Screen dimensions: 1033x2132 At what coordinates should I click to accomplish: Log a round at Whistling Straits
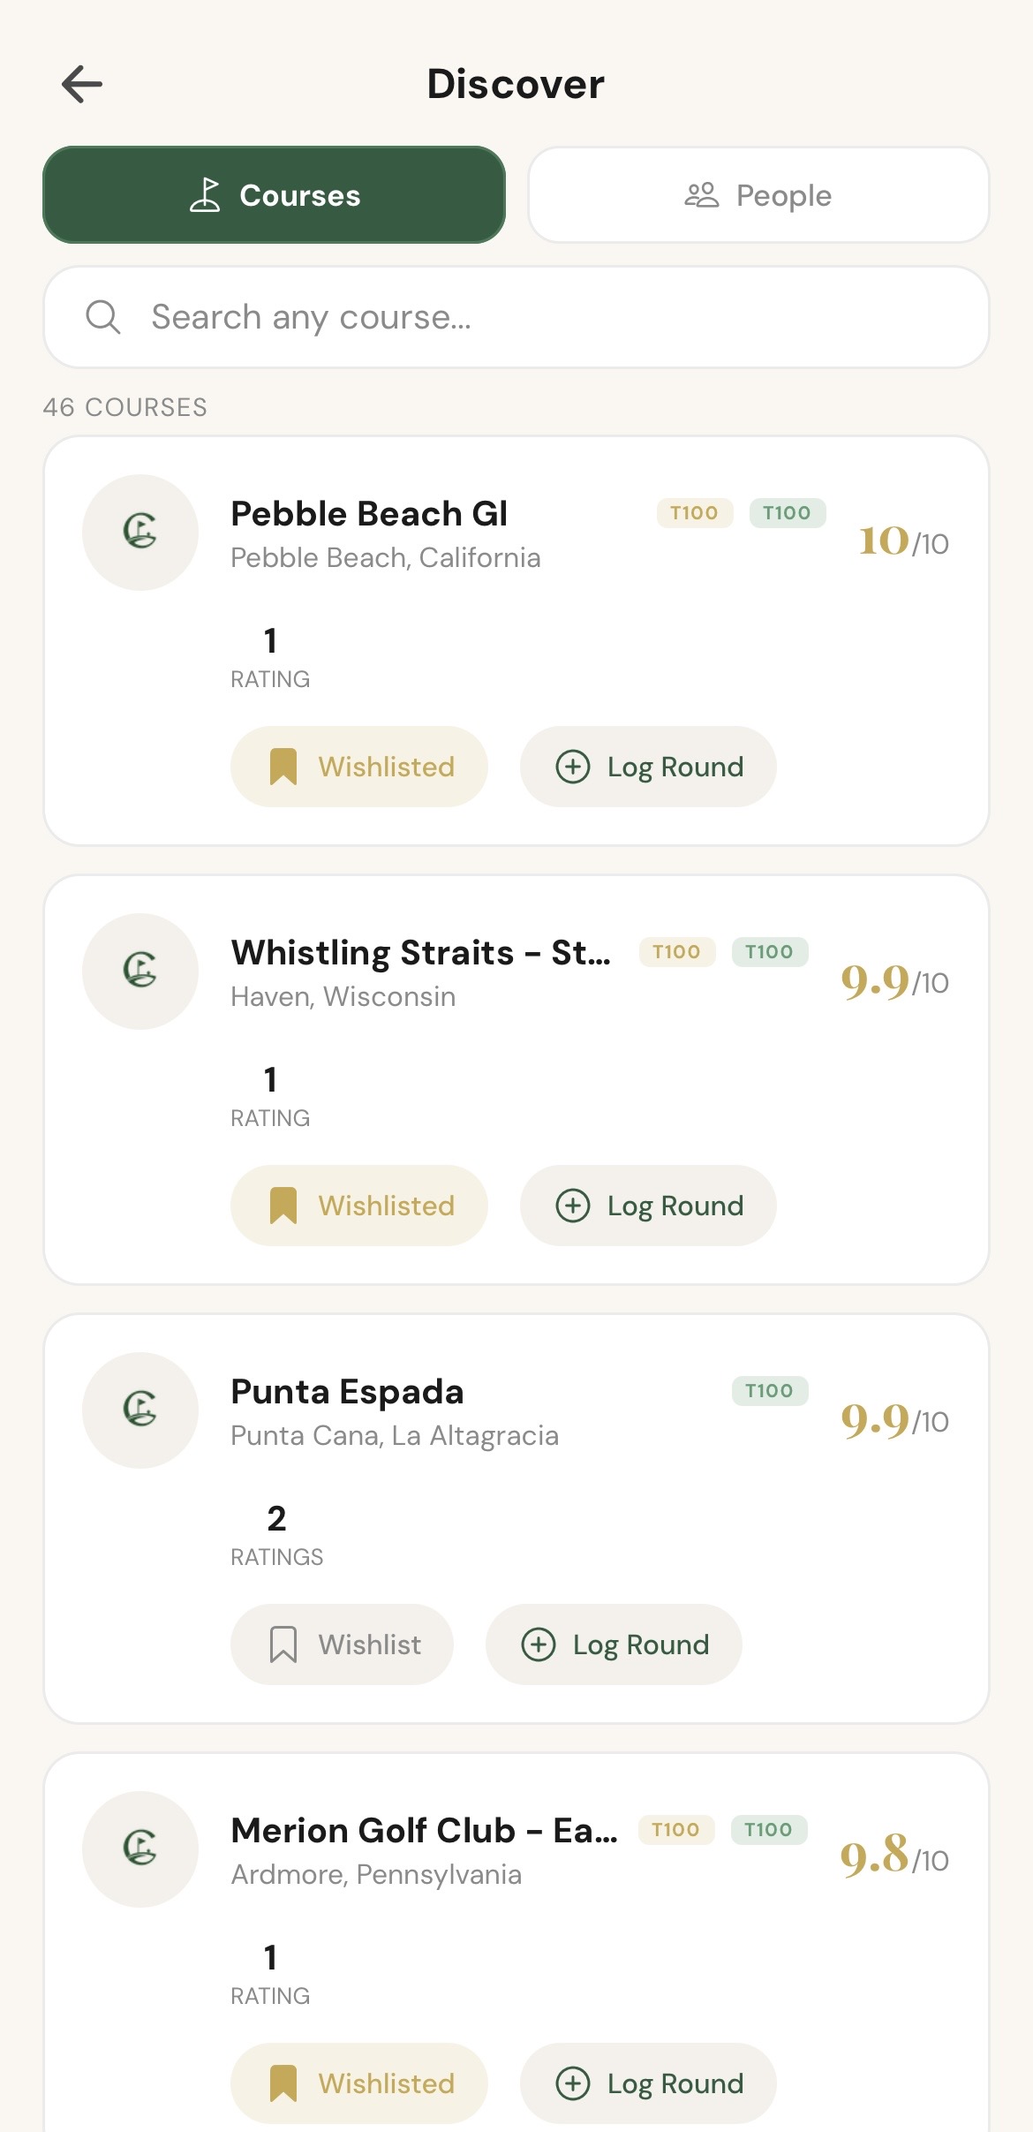coord(648,1206)
